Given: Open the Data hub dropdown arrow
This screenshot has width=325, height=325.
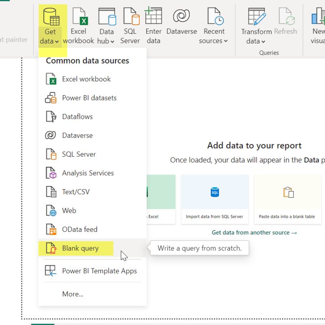Looking at the screenshot, I should coord(113,41).
